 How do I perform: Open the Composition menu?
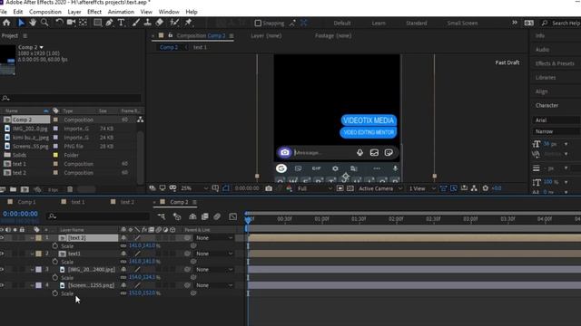click(x=45, y=12)
